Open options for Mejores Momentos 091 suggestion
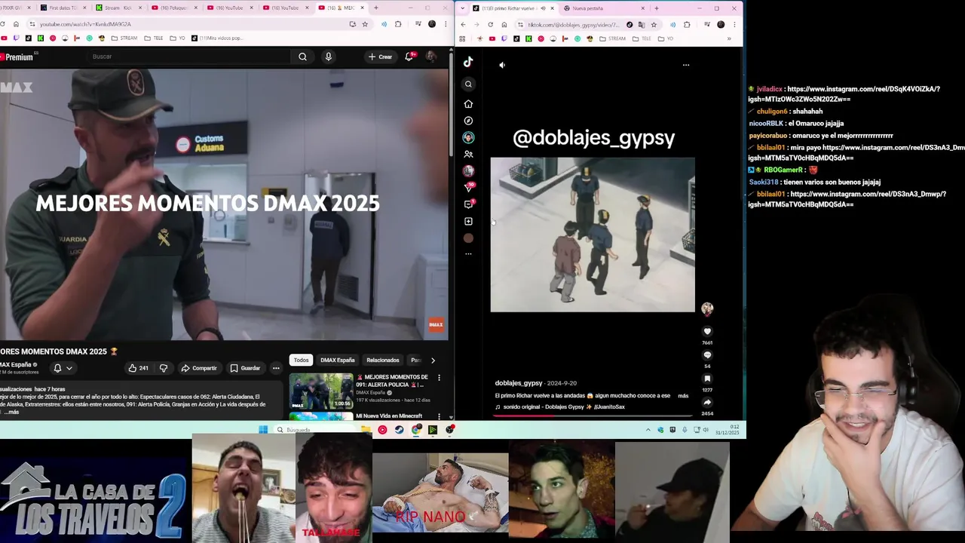Viewport: 965px width, 543px height. coord(439,378)
